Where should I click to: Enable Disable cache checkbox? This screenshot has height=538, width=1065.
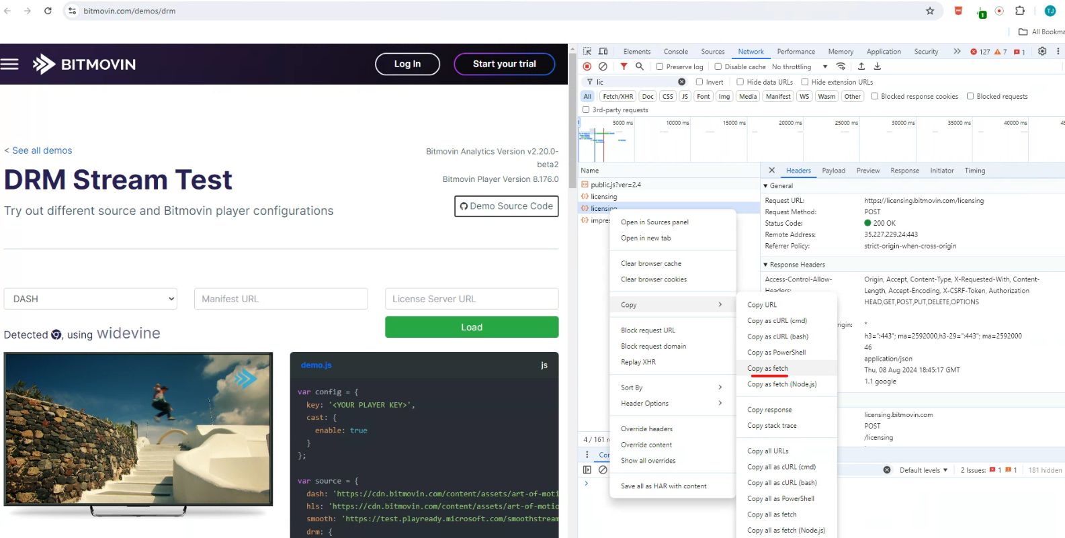pyautogui.click(x=718, y=66)
